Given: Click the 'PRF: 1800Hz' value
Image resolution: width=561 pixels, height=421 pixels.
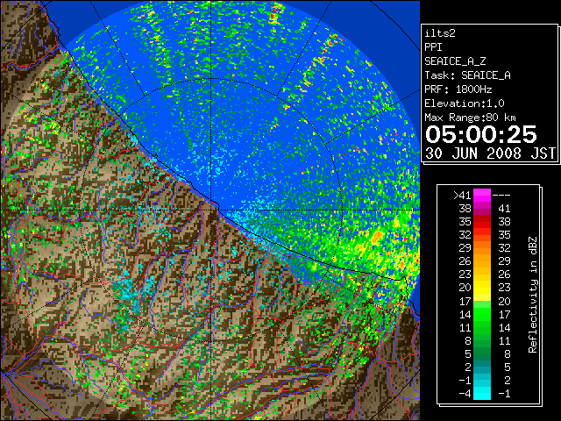Looking at the screenshot, I should (x=458, y=89).
